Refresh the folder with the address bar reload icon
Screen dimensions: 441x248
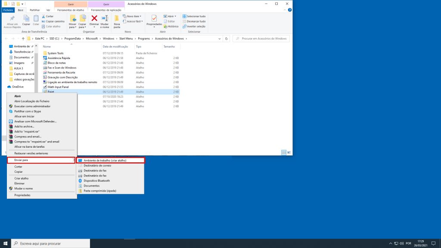(226, 38)
